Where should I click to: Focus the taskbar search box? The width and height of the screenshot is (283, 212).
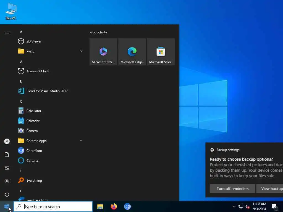(53, 206)
